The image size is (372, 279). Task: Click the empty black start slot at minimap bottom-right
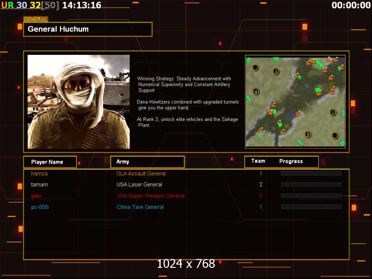pyautogui.click(x=335, y=135)
